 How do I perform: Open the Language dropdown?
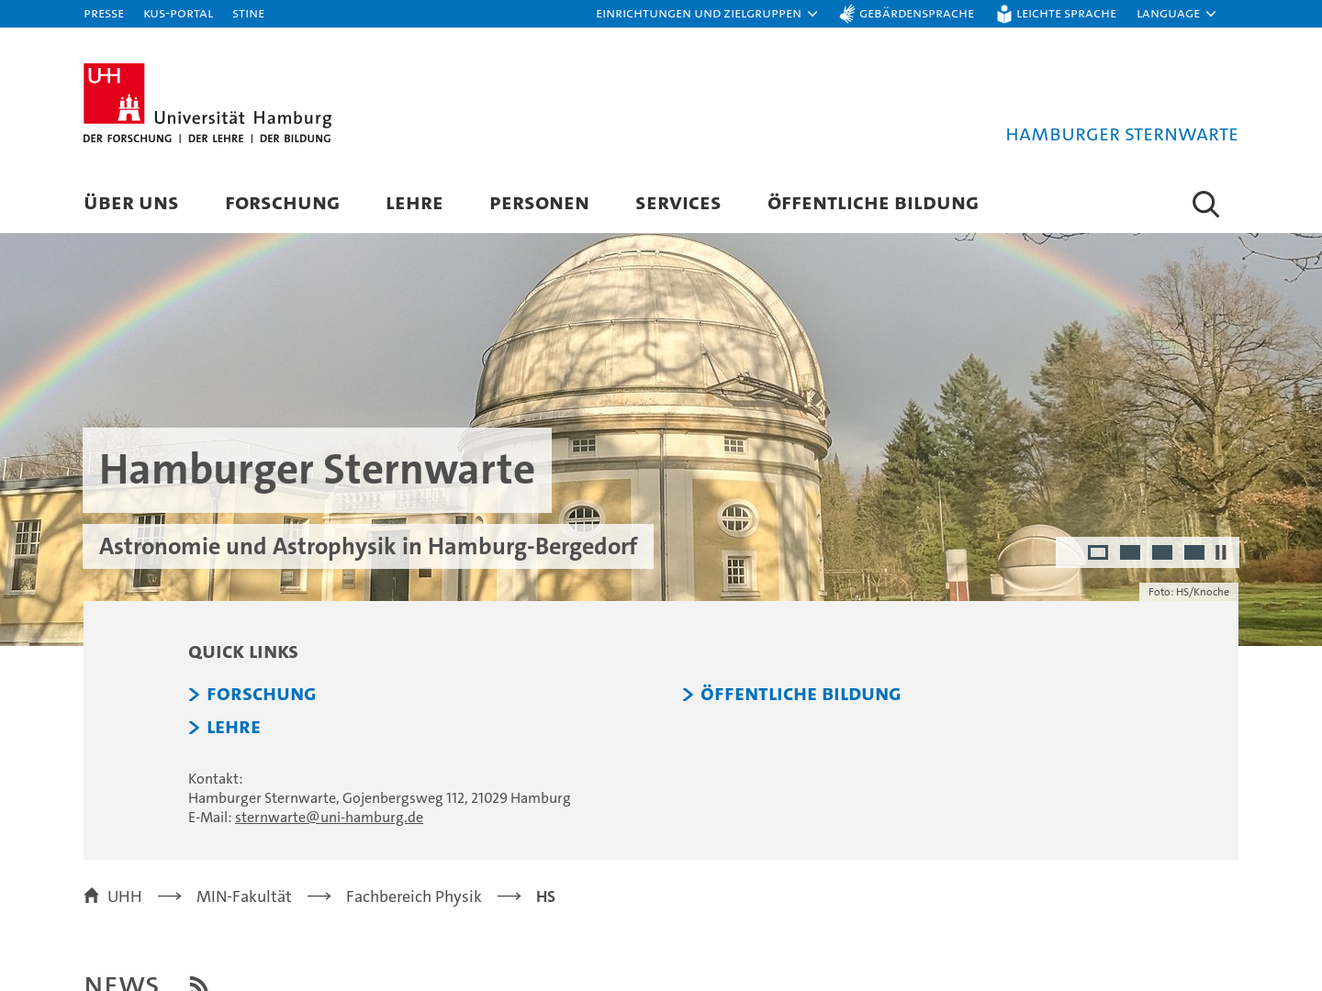(1176, 14)
